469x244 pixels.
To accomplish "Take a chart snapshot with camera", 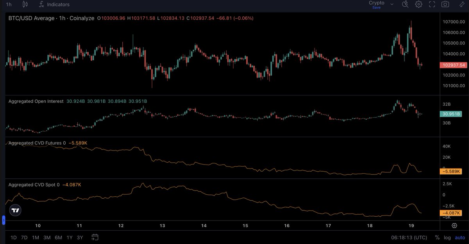I will coord(445,4).
